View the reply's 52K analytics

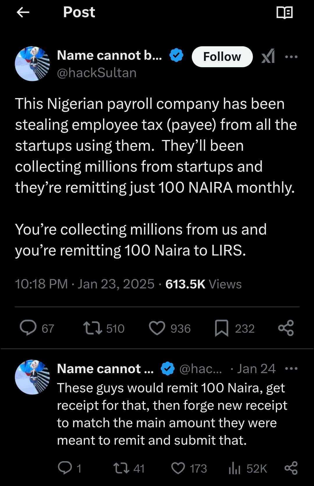tap(235, 468)
